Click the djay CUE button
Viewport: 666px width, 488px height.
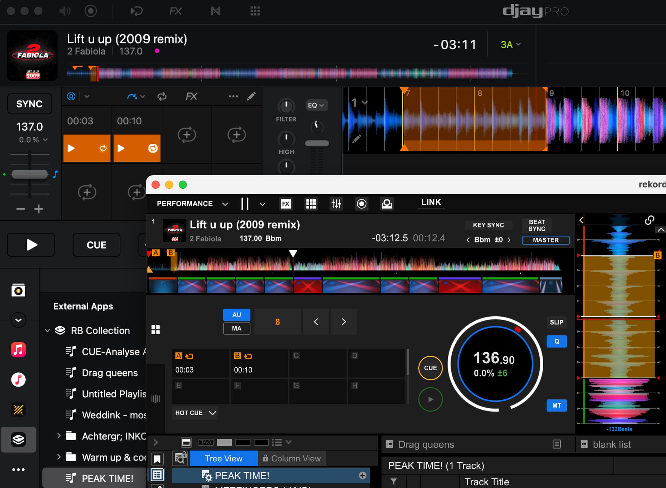point(96,245)
